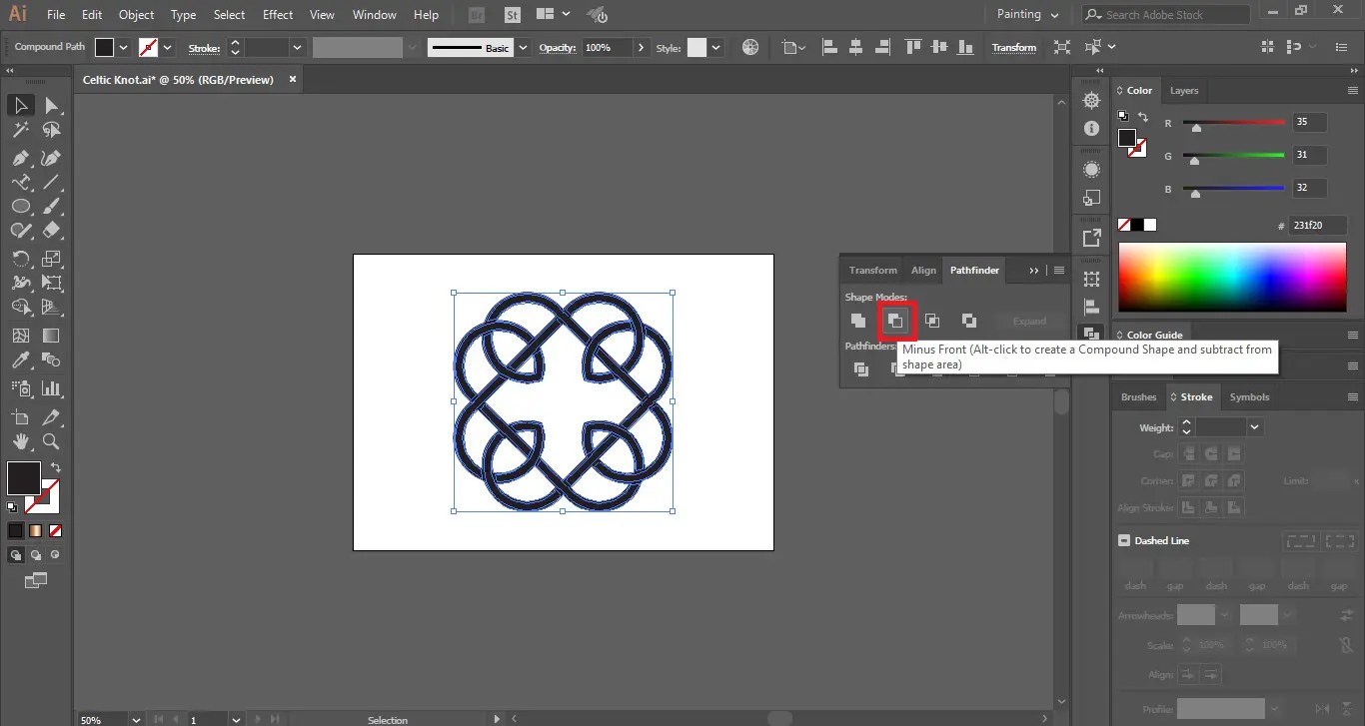
Task: Open the fill color dropdown in control bar
Action: pos(123,47)
